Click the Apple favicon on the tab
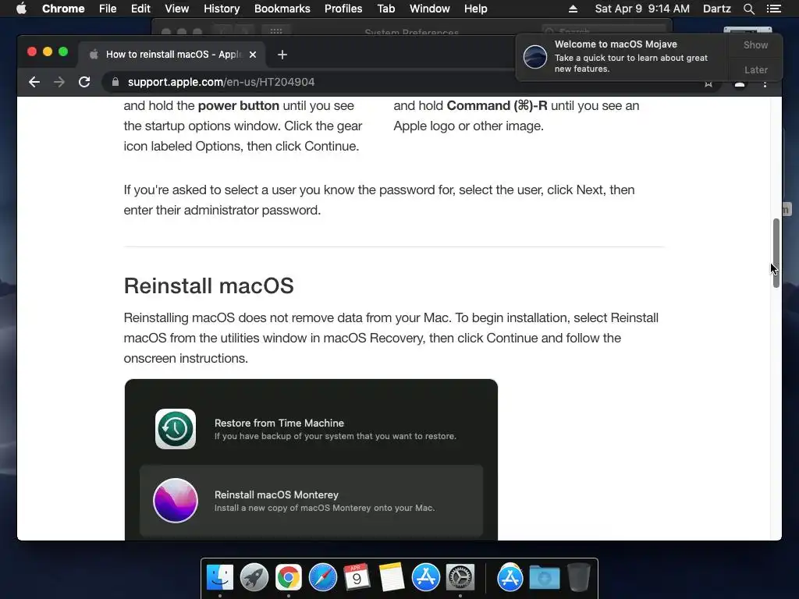The image size is (799, 599). [x=94, y=55]
